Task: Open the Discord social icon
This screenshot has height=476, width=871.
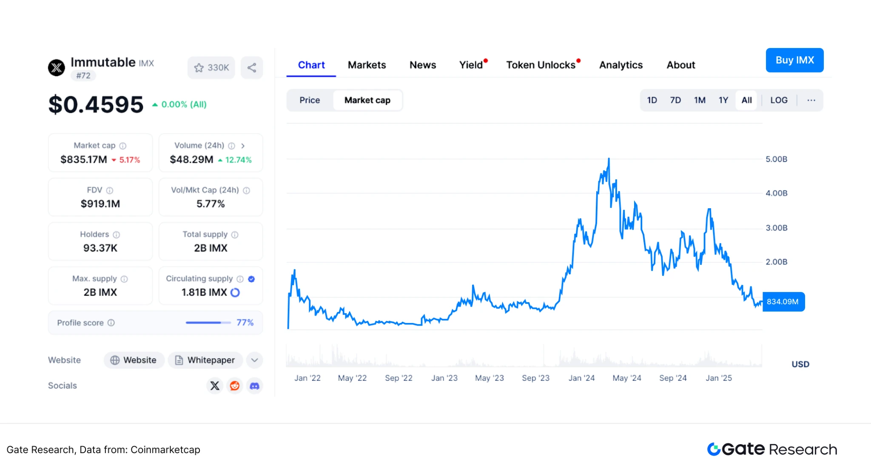Action: (254, 385)
